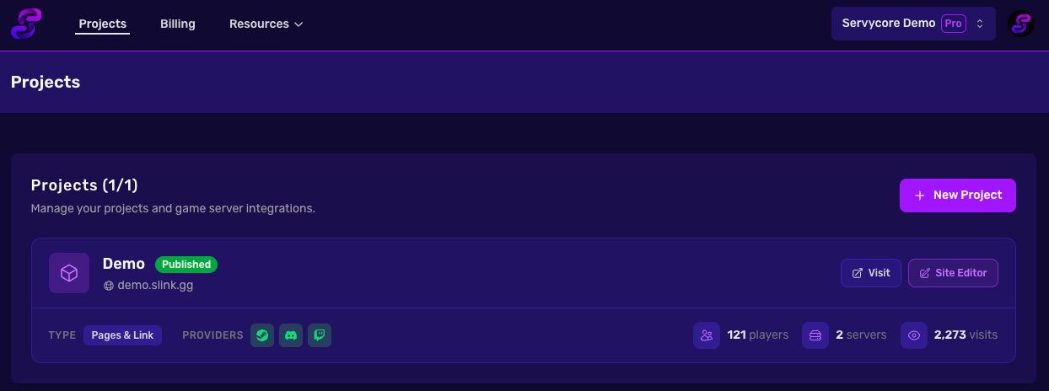Click the Servycore logo icon
This screenshot has height=391, width=1049.
(26, 24)
